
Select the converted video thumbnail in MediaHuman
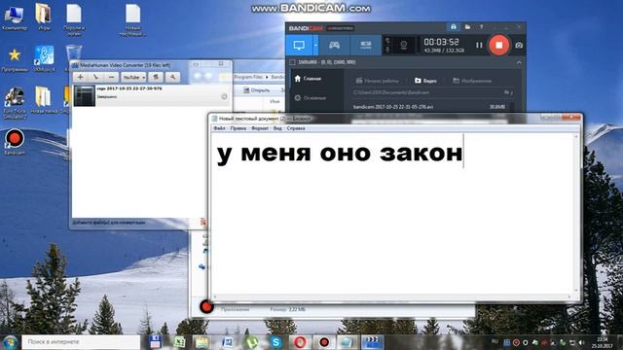(85, 95)
